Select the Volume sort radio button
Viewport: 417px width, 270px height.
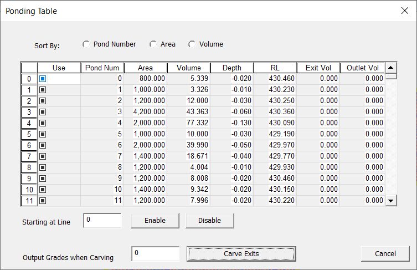192,44
